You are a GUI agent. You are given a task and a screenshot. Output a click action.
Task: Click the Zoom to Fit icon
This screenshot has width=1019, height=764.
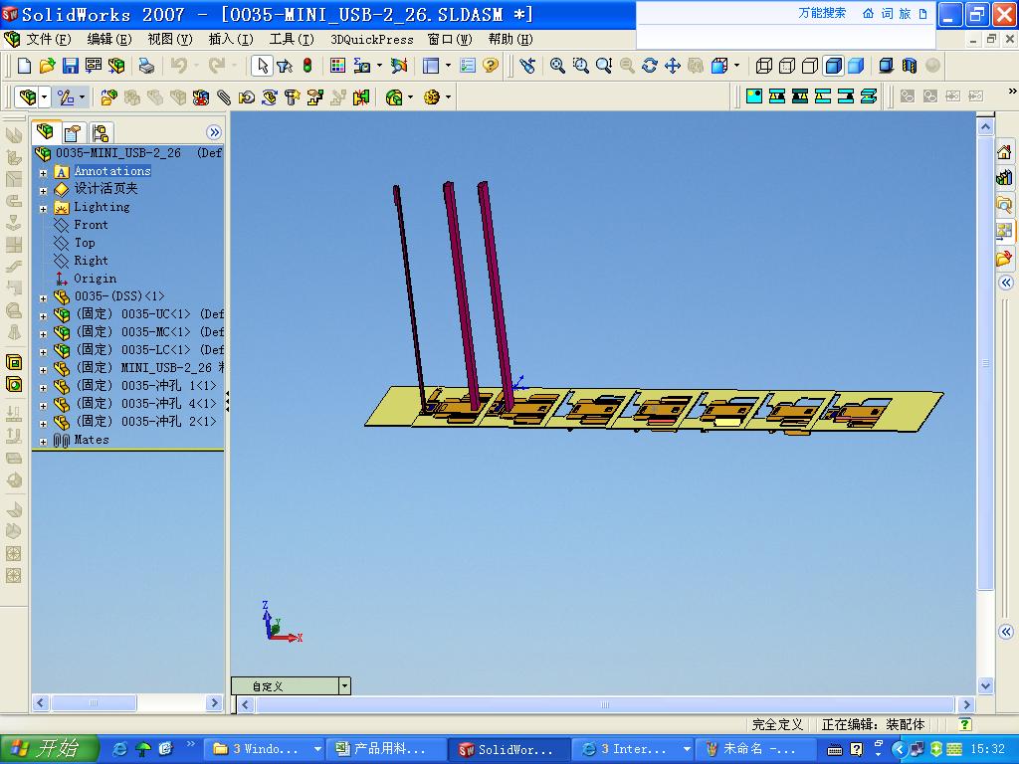pyautogui.click(x=557, y=66)
